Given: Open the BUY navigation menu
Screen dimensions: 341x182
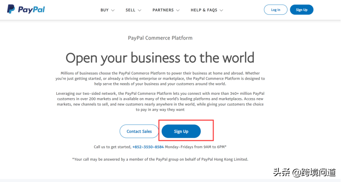Looking at the screenshot, I should pos(104,10).
